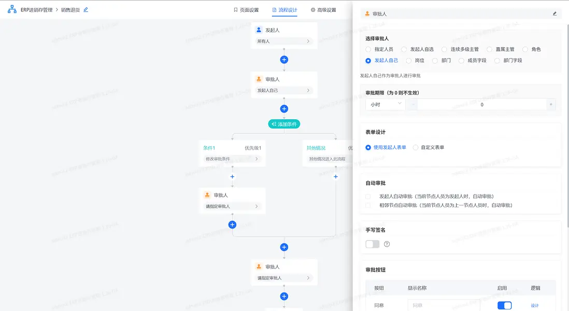569x311 pixels.
Task: Click the 添加条件 button
Action: [284, 124]
